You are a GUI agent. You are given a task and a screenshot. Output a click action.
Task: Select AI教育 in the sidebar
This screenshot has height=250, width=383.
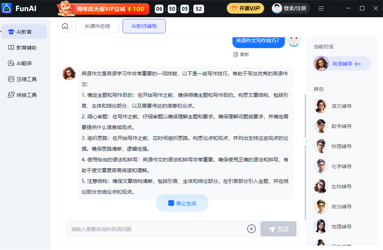tap(24, 32)
